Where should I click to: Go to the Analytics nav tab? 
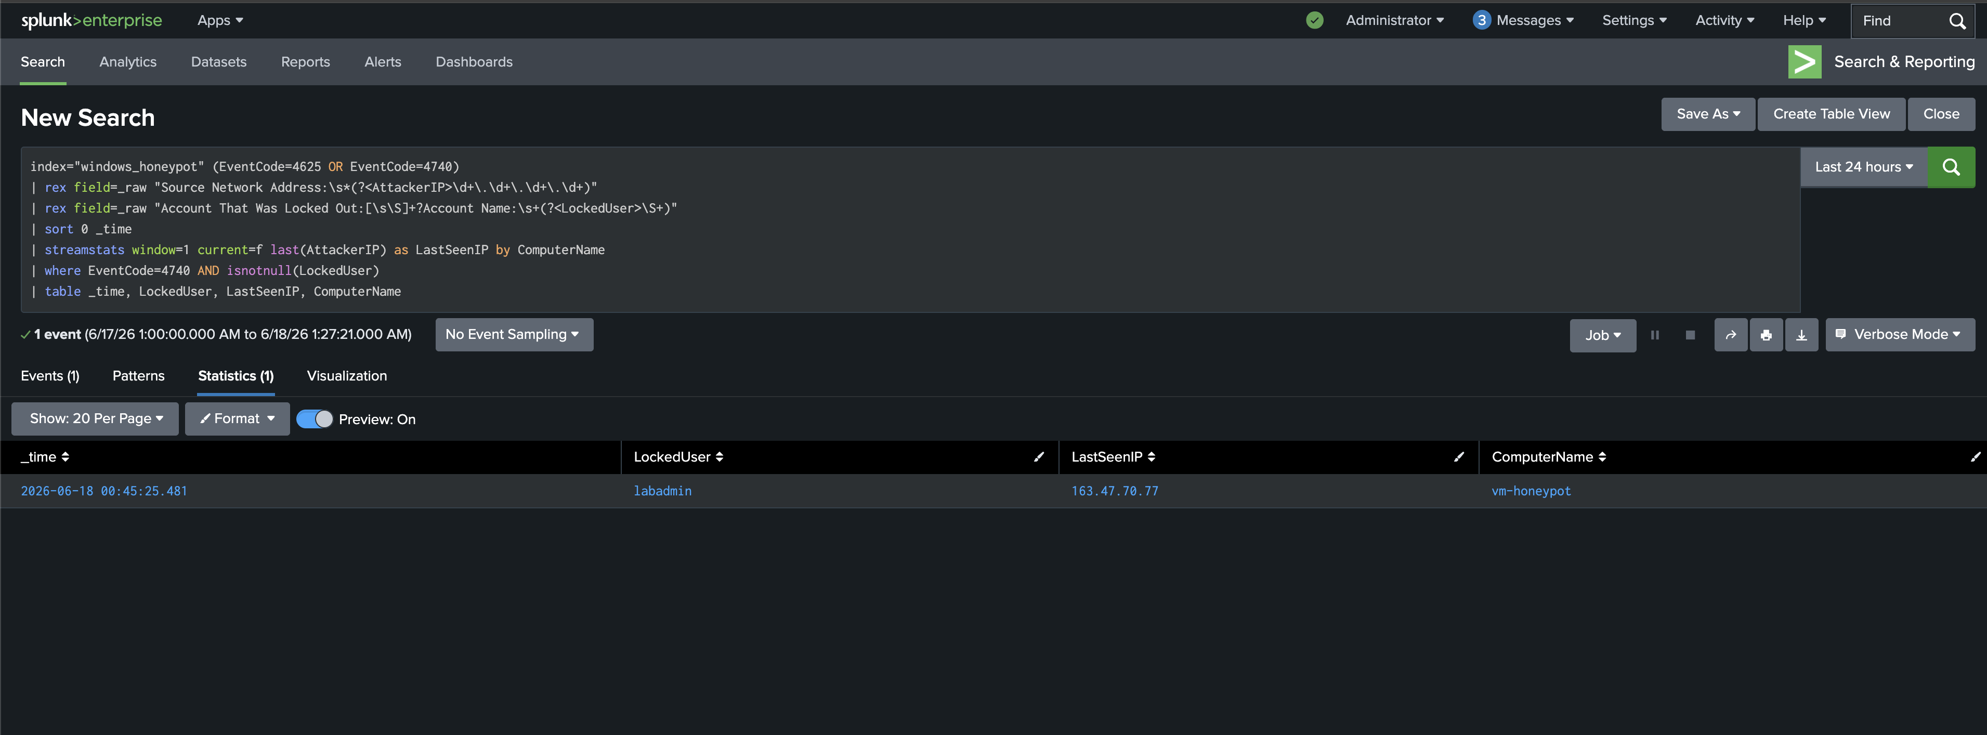click(127, 62)
